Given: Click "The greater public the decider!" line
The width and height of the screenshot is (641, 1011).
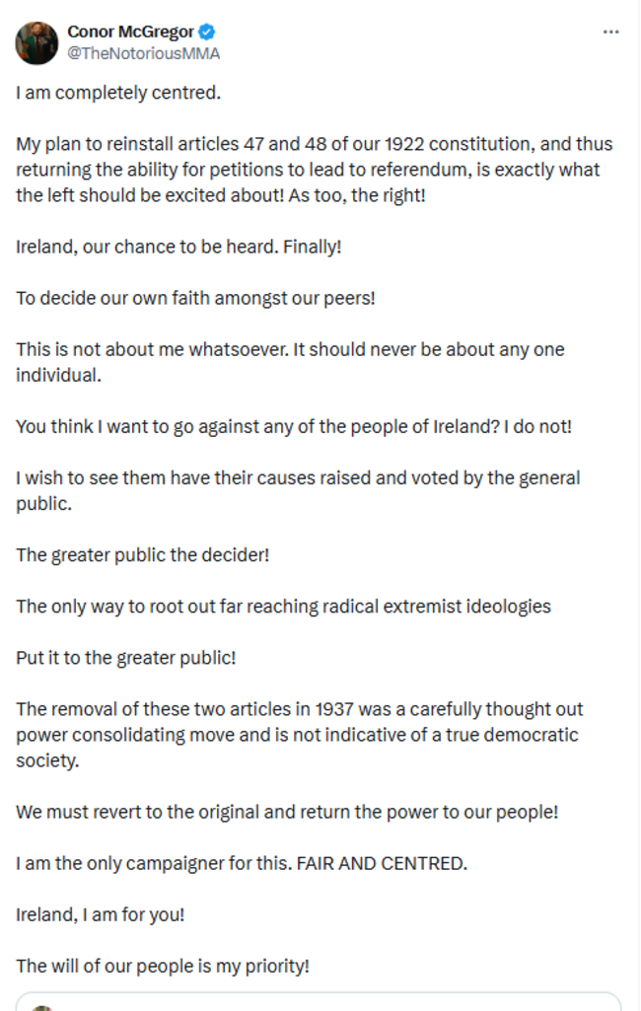Looking at the screenshot, I should pos(142,554).
